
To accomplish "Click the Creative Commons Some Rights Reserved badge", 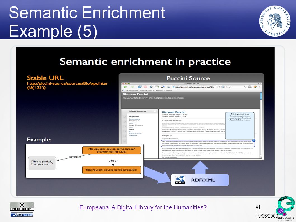I will (x=22, y=206).
